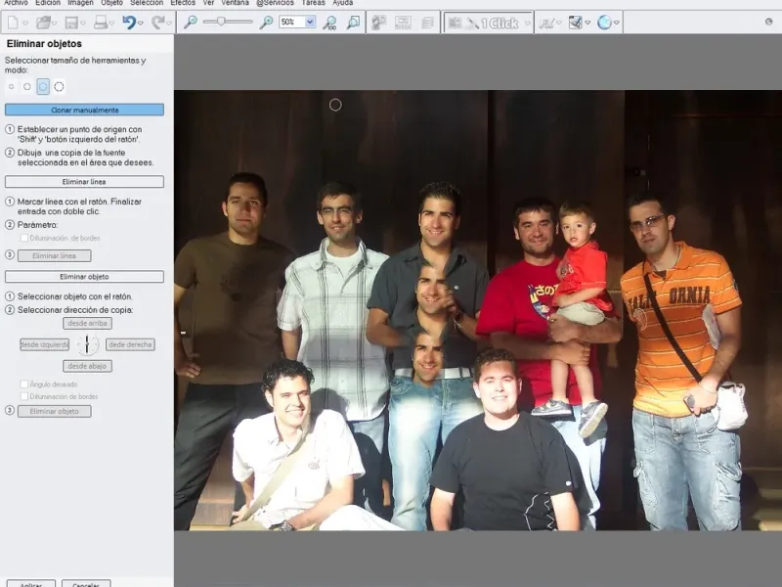
Task: Toggle the Ángulo deseado checkbox
Action: point(23,384)
